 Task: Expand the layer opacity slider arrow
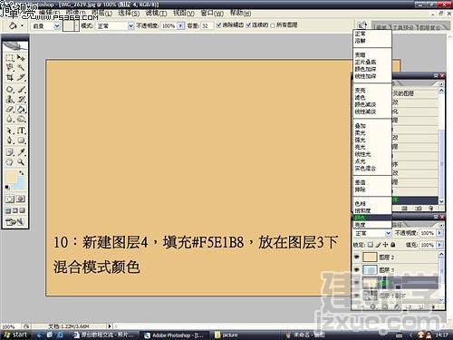tap(439, 233)
